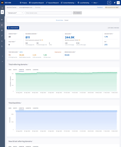
Task: Select 12 MONTHS tab in Total backlinks chart
Action: click(x=35, y=108)
